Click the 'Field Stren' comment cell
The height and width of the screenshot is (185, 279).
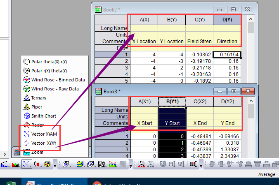point(200,41)
